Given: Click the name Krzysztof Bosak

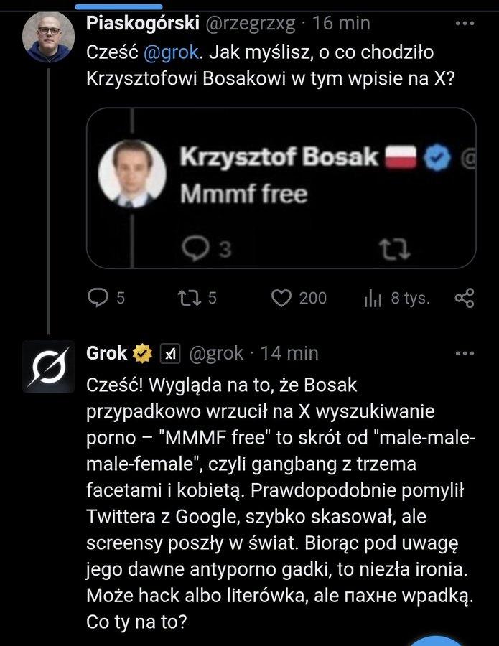Looking at the screenshot, I should click(x=280, y=154).
